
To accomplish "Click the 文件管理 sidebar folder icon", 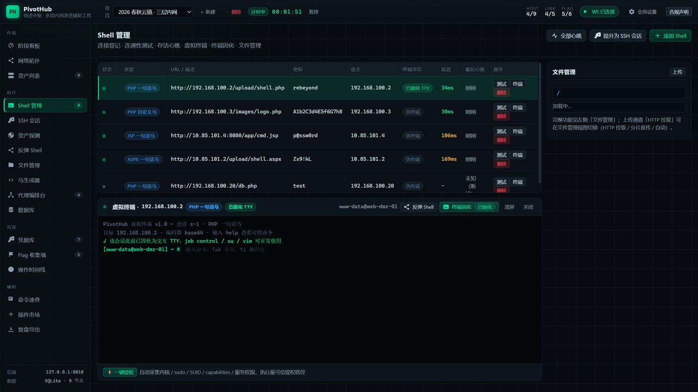I will click(x=11, y=165).
